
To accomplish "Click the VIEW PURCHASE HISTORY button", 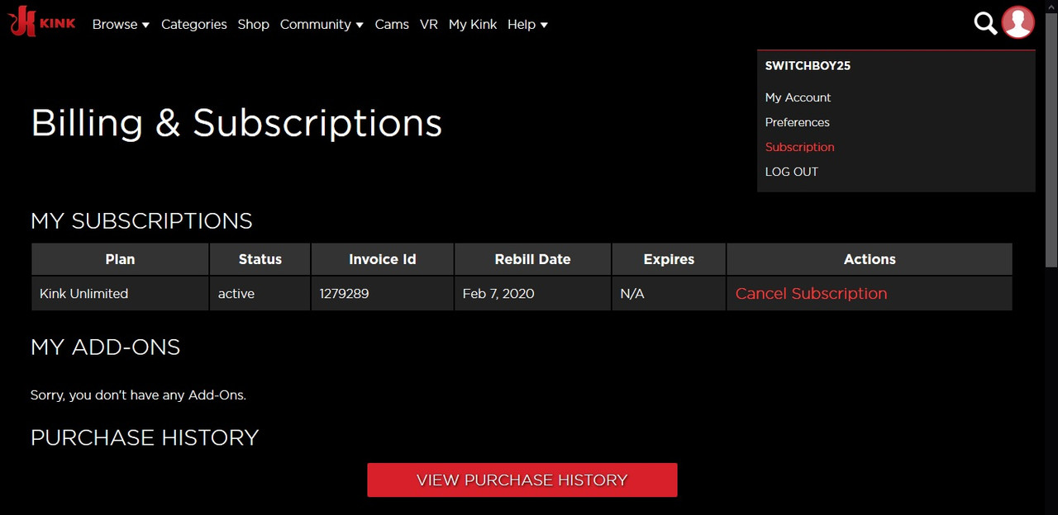I will [x=522, y=480].
